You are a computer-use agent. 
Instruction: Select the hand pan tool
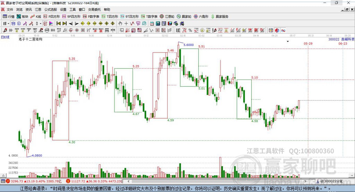click(x=120, y=23)
